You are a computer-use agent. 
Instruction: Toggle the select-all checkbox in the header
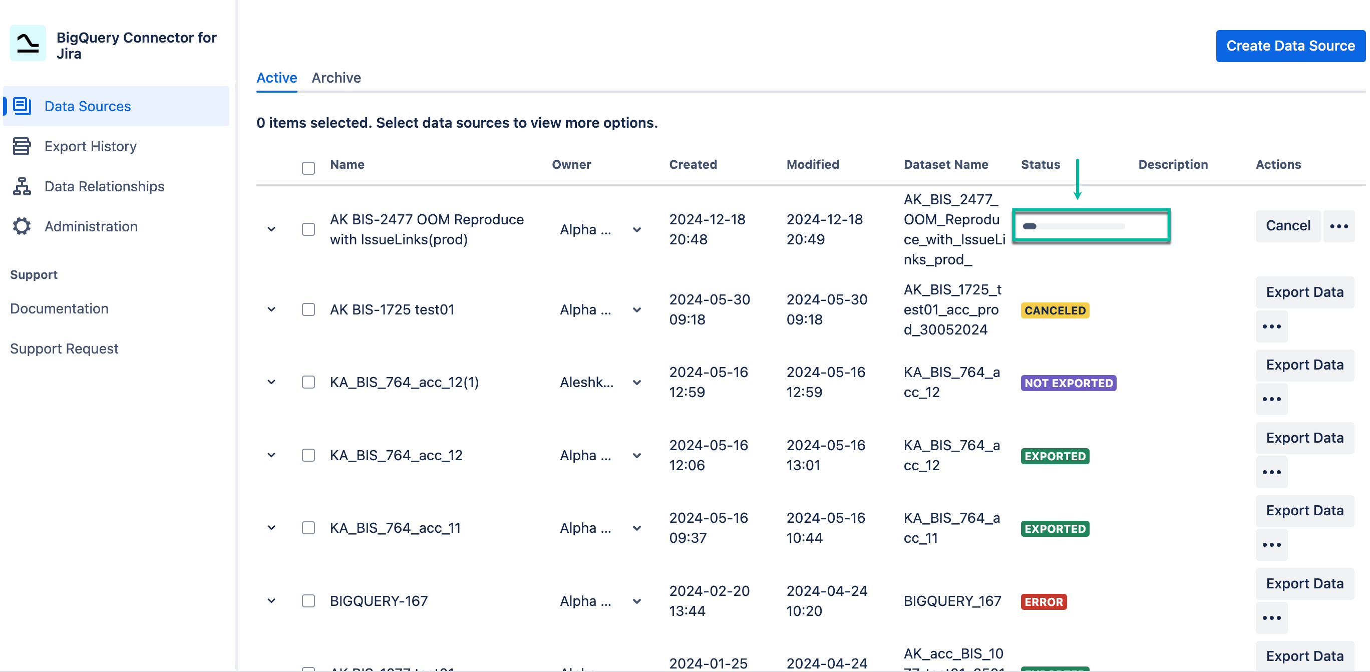point(308,168)
